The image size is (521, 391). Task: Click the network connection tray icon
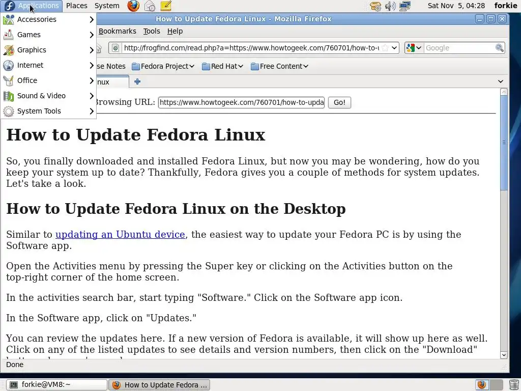pos(404,6)
